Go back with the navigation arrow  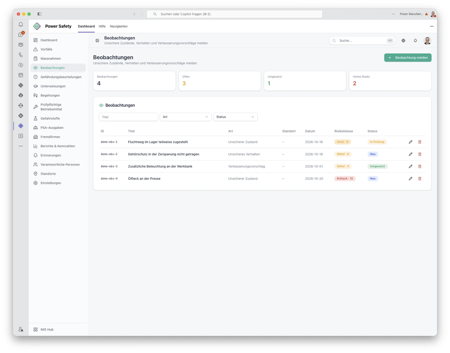pos(134,14)
